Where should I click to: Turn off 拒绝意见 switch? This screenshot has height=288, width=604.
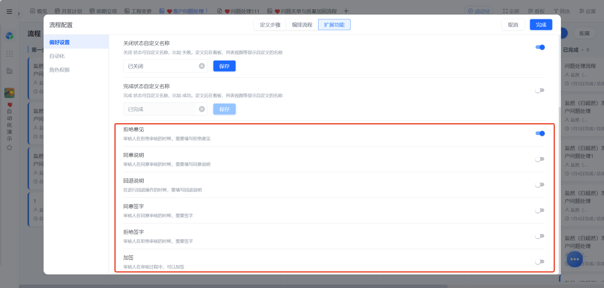[x=540, y=134]
